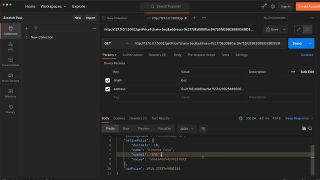This screenshot has height=180, width=320.
Task: Go to Home in top navigation
Action: pyautogui.click(x=30, y=6)
